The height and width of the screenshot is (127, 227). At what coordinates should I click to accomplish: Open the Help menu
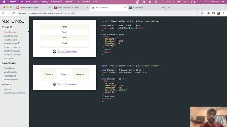pos(95,2)
